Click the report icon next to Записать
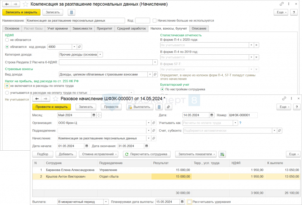 71,12
